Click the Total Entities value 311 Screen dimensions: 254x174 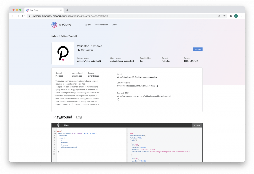[141, 61]
